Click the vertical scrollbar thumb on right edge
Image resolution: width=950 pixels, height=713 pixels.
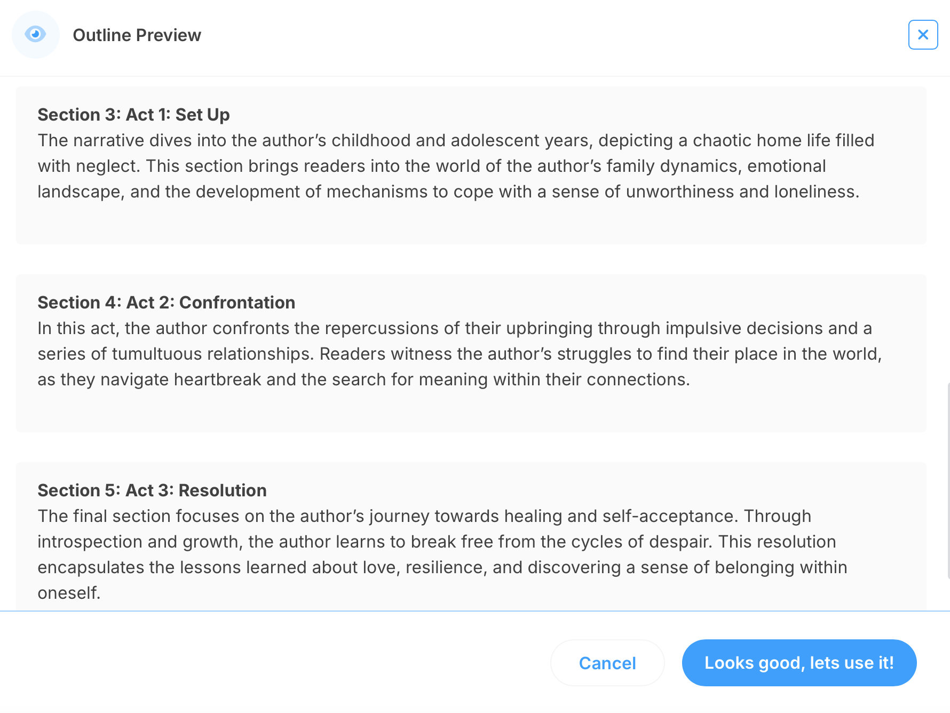[x=948, y=480]
